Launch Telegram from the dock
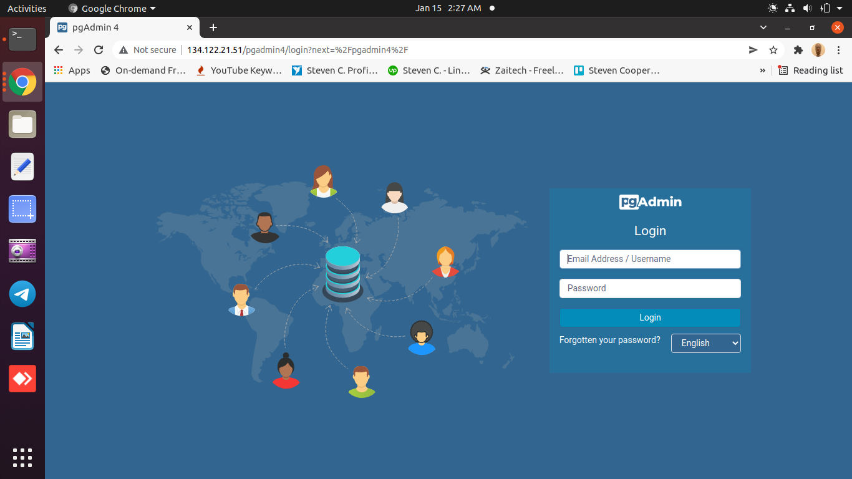 pyautogui.click(x=22, y=294)
